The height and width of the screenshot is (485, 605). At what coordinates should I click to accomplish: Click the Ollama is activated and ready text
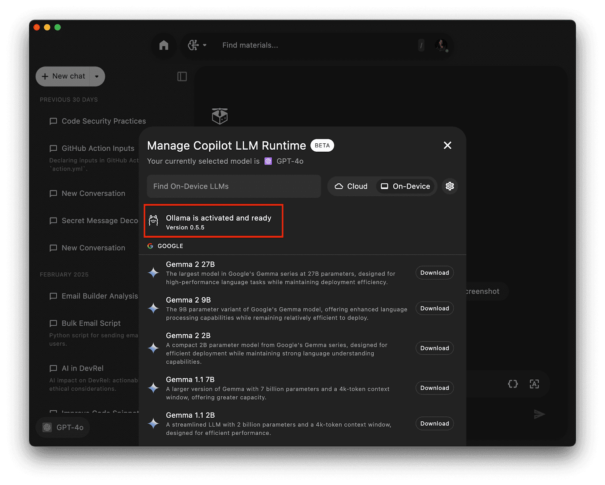(219, 218)
